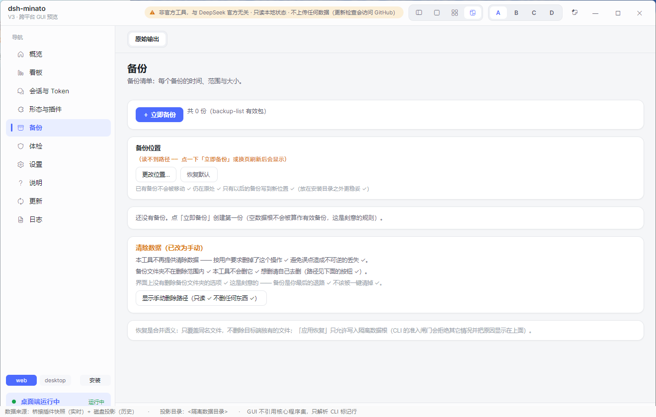Switch to desktop mode
Image resolution: width=656 pixels, height=417 pixels.
pos(55,380)
